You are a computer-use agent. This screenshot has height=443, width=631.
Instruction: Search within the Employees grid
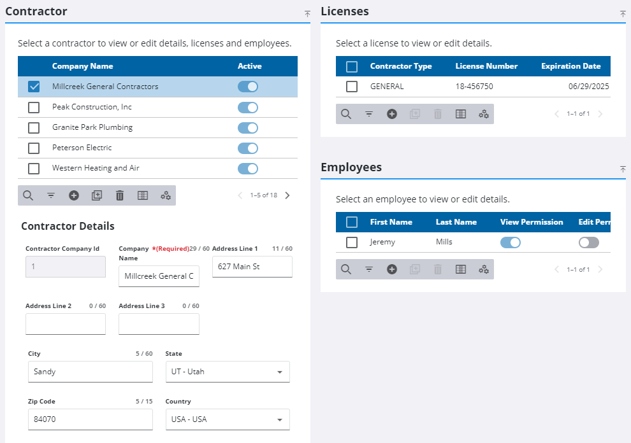pos(346,269)
